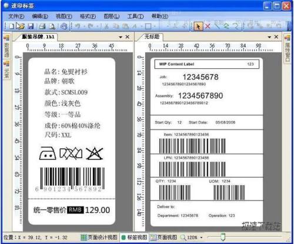Open tab list dropdown in 服装吊牌 pane
The width and height of the screenshot is (294, 244).
121,37
